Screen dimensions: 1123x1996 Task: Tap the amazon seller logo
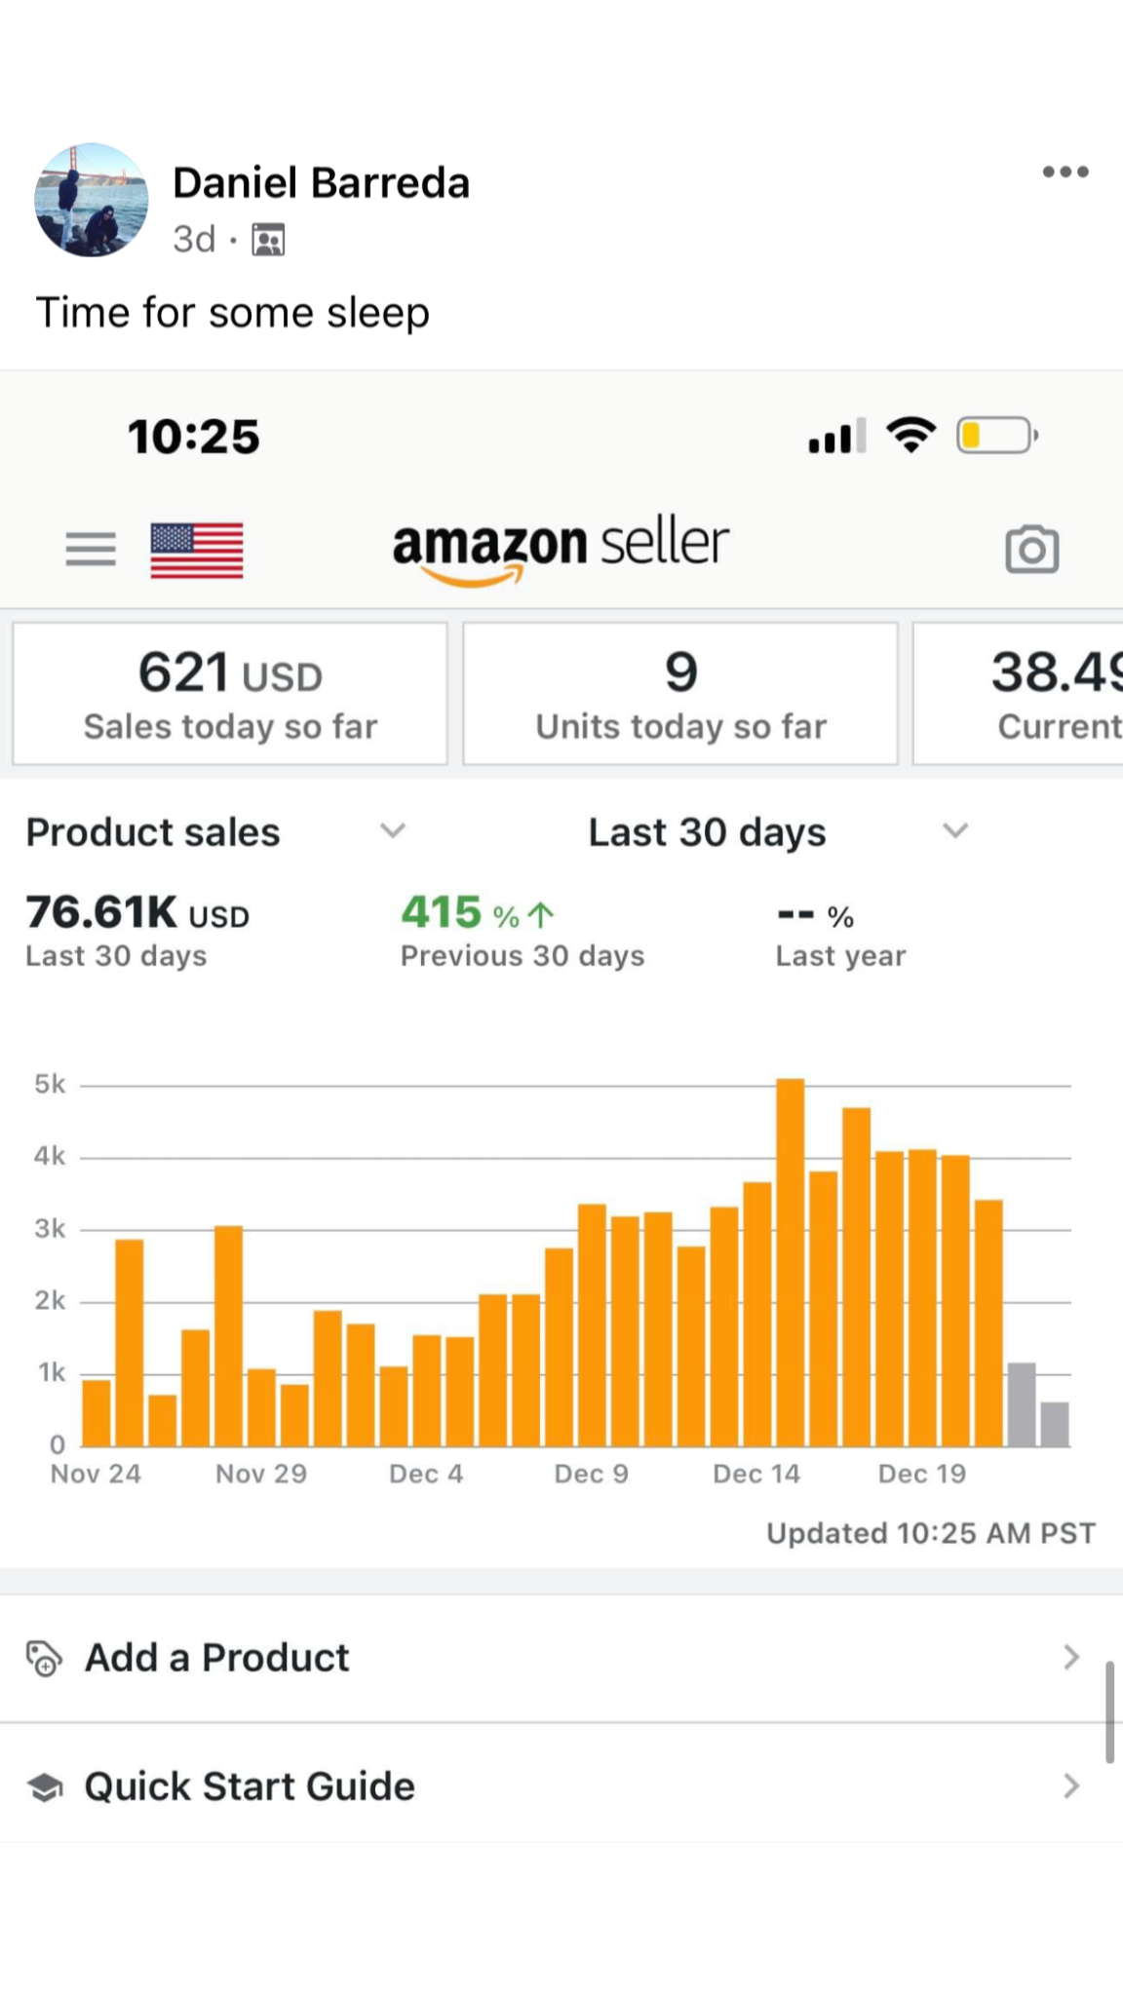pyautogui.click(x=561, y=547)
